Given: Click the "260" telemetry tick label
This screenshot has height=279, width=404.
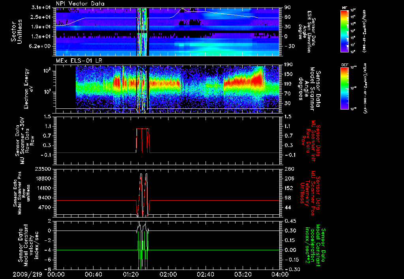Looking at the screenshot, I should (289, 169).
